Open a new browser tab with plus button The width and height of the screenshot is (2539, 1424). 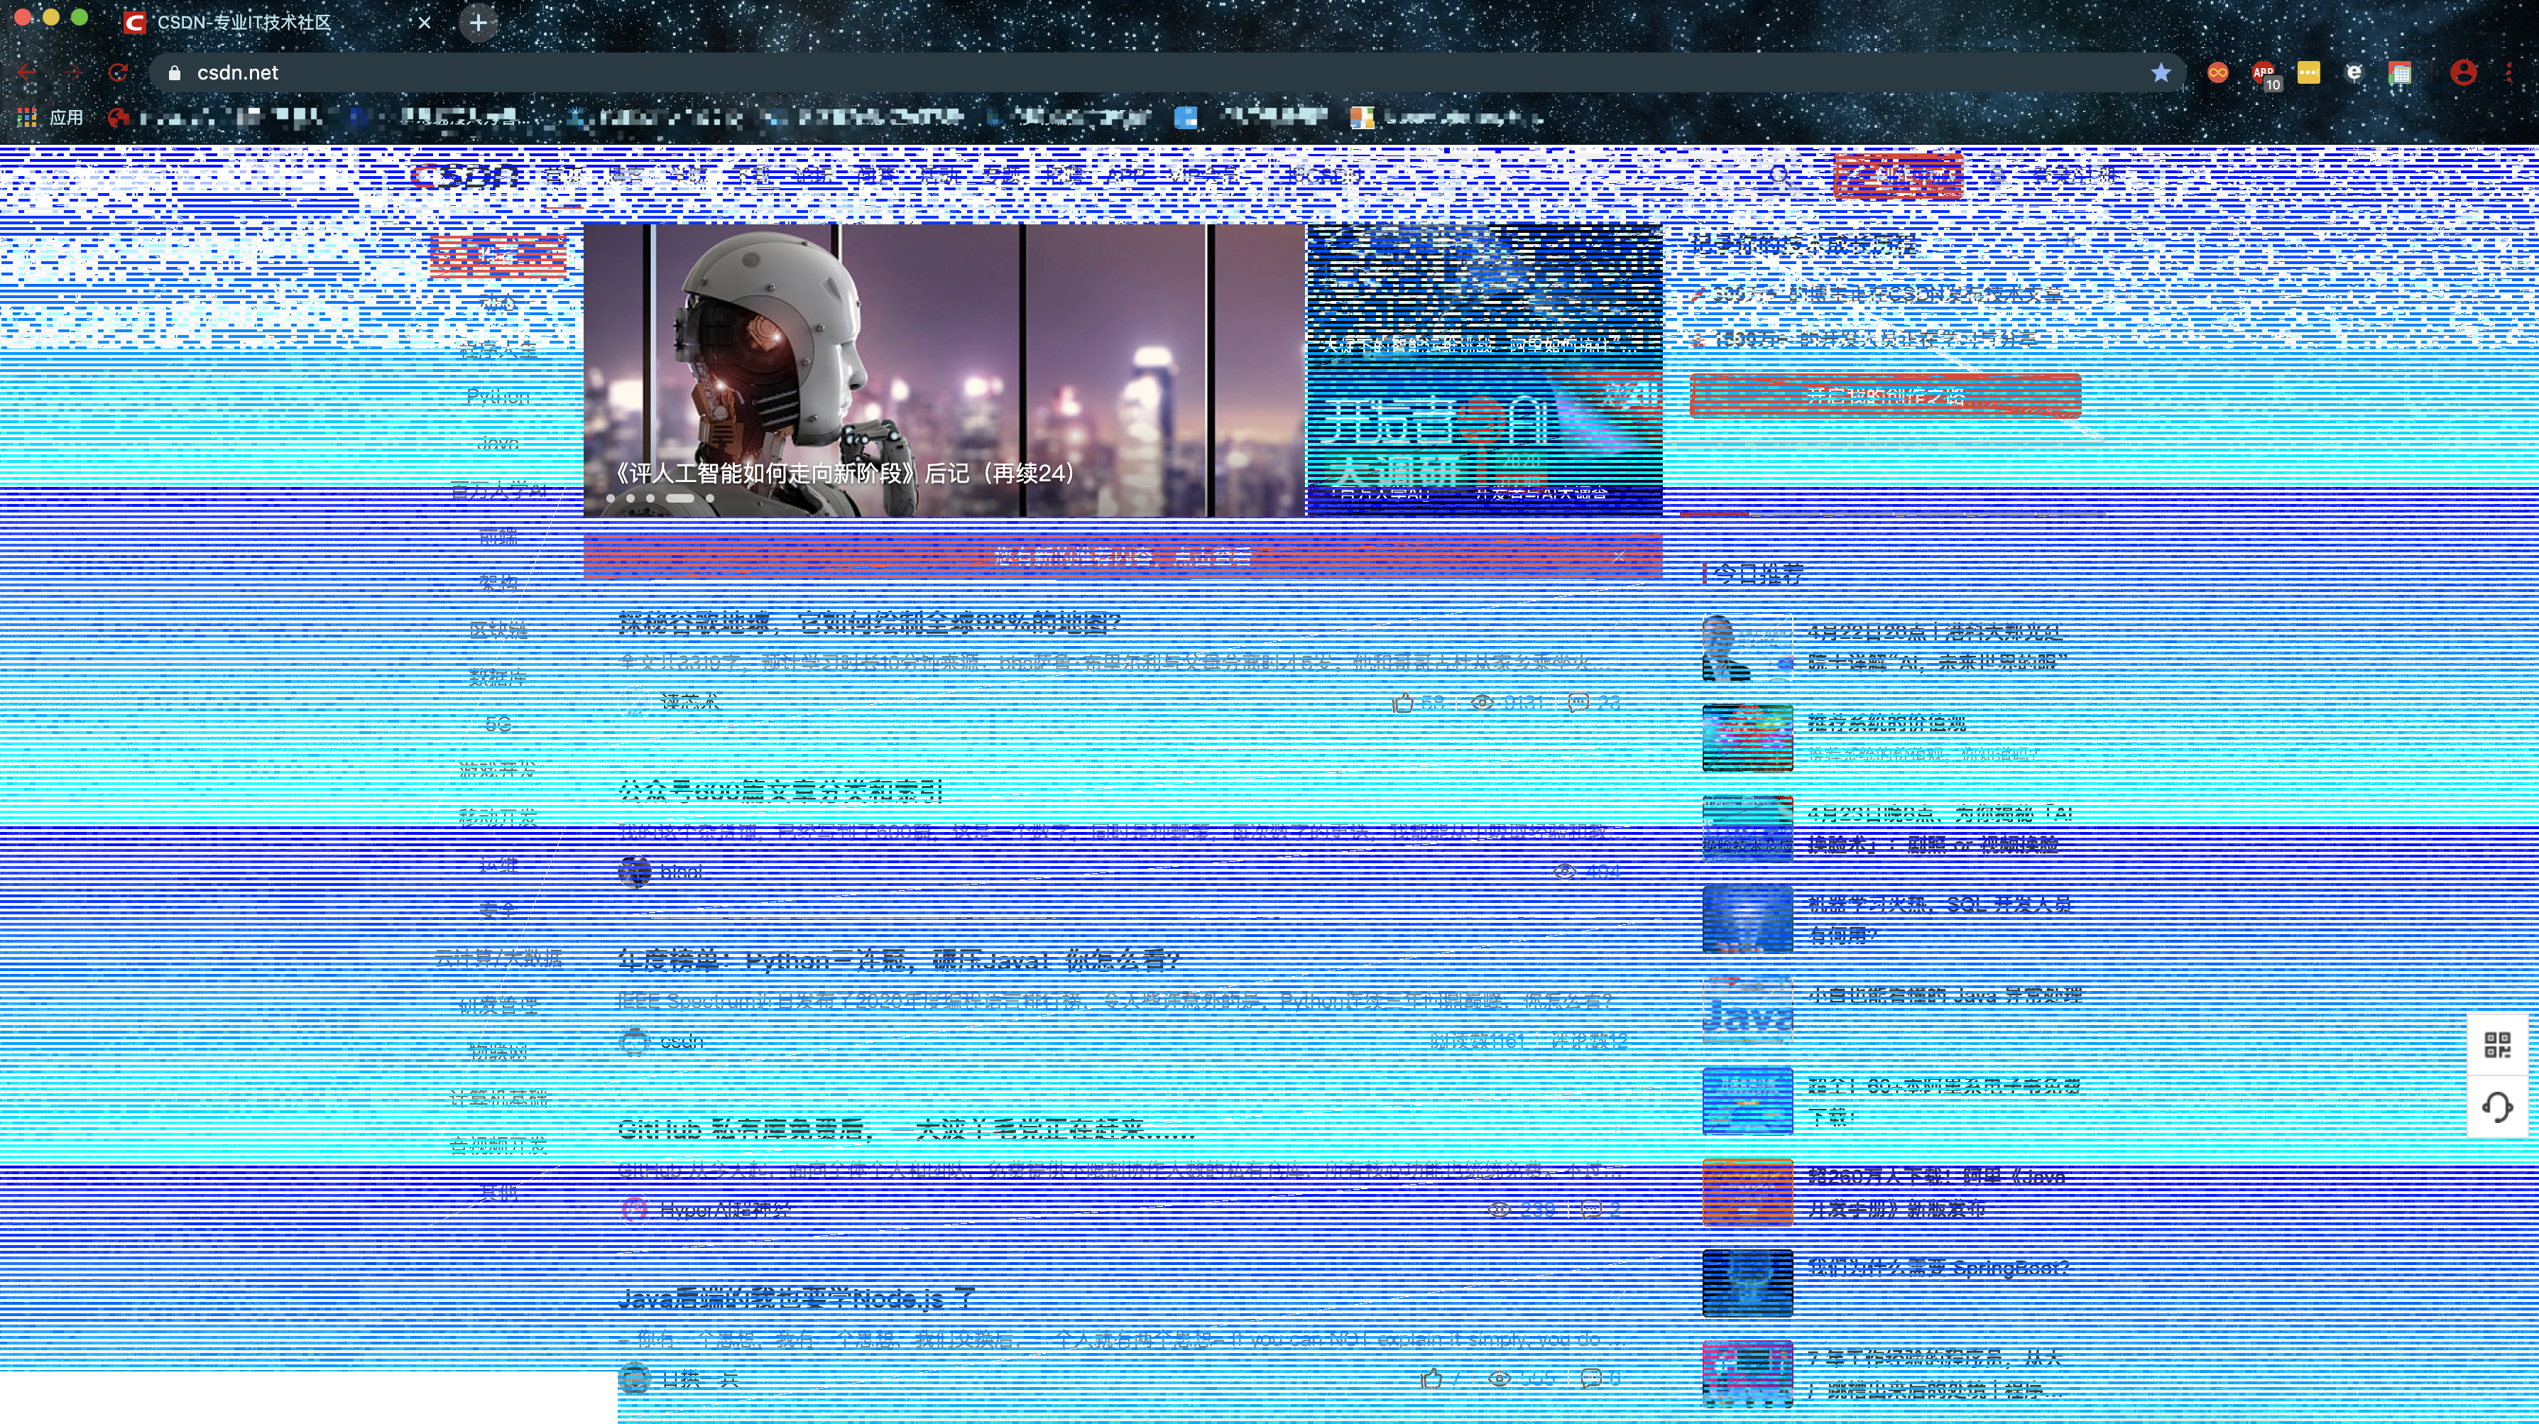click(x=478, y=23)
